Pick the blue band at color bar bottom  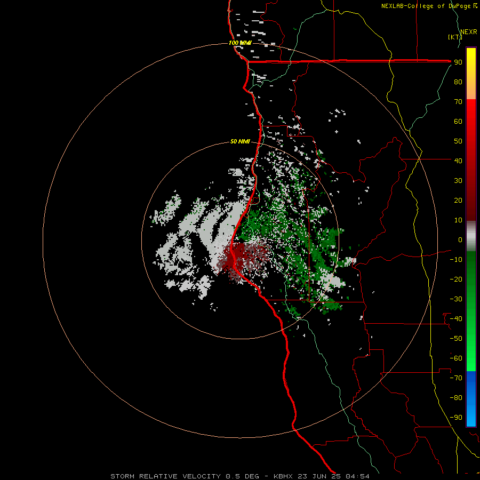(x=471, y=399)
